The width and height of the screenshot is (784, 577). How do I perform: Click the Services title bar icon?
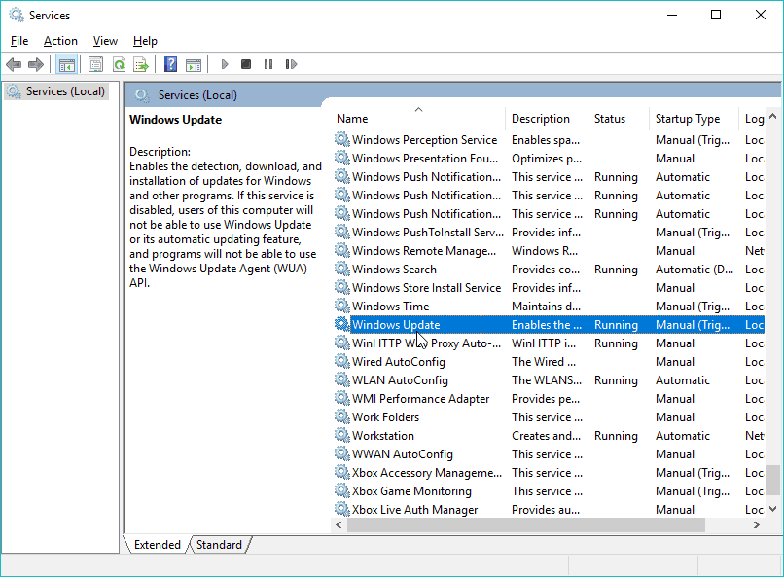click(x=16, y=15)
